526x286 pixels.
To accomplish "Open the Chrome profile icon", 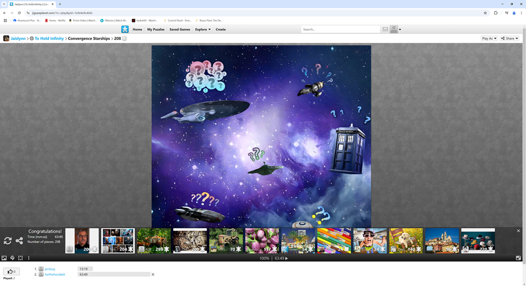I will (x=514, y=13).
